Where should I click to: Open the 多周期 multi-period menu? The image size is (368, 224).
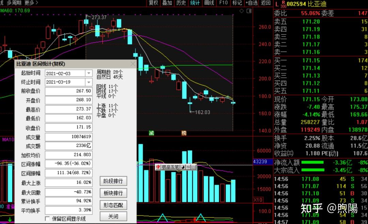pyautogui.click(x=14, y=3)
